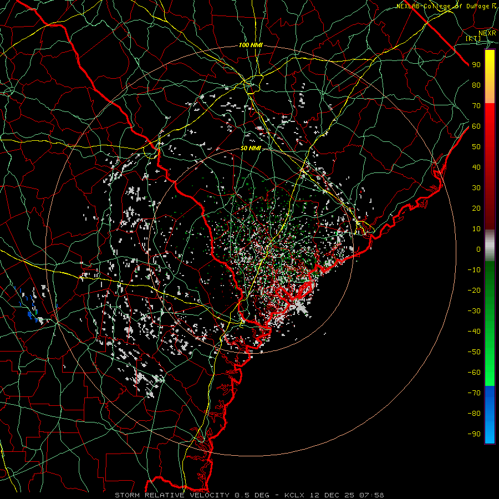Select the 0 value on the velocity scale
Viewport: 499px width, 499px height.
pyautogui.click(x=478, y=249)
